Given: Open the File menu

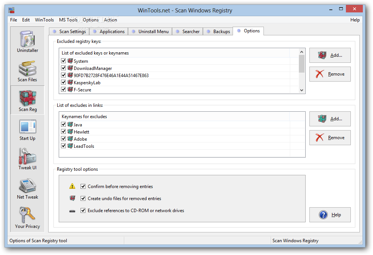Looking at the screenshot, I should point(14,20).
